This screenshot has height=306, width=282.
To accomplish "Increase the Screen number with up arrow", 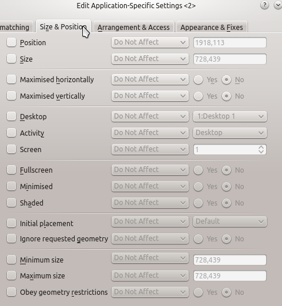I will pos(261,147).
